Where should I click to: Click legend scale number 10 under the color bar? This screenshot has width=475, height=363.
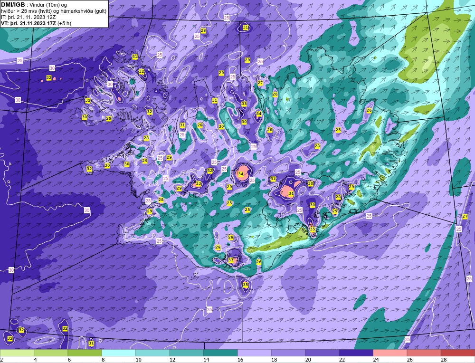pyautogui.click(x=138, y=360)
